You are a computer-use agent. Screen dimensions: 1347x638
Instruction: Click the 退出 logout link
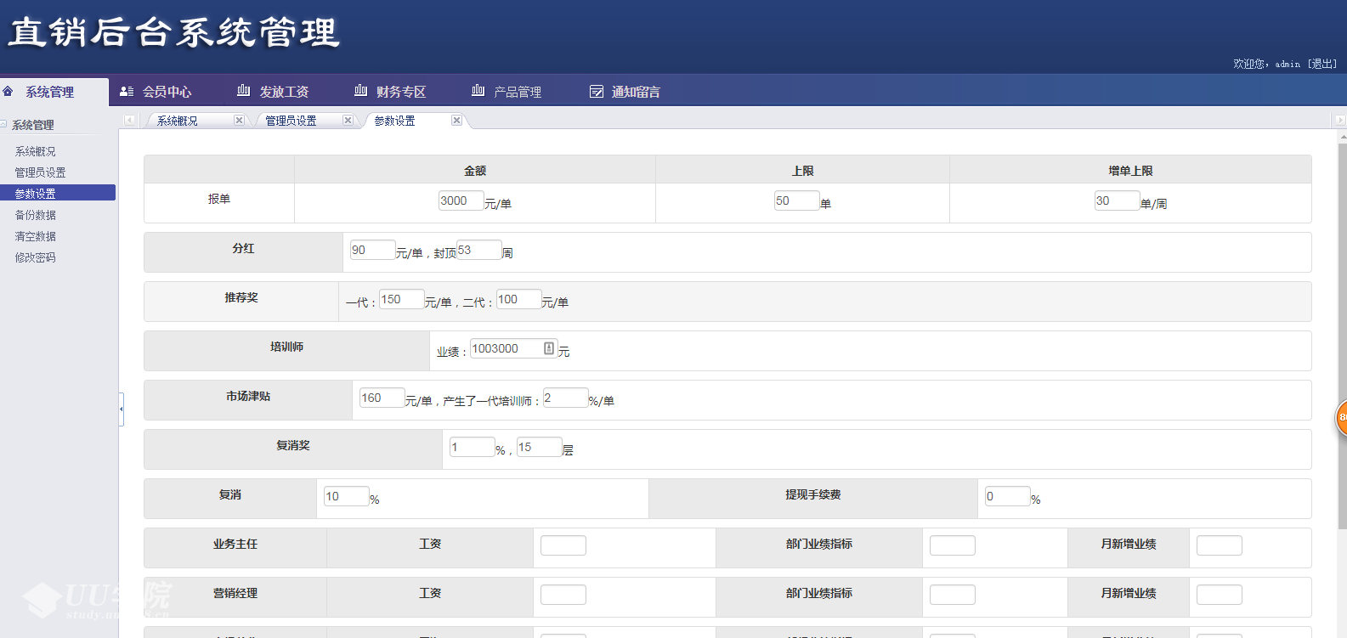click(1322, 64)
